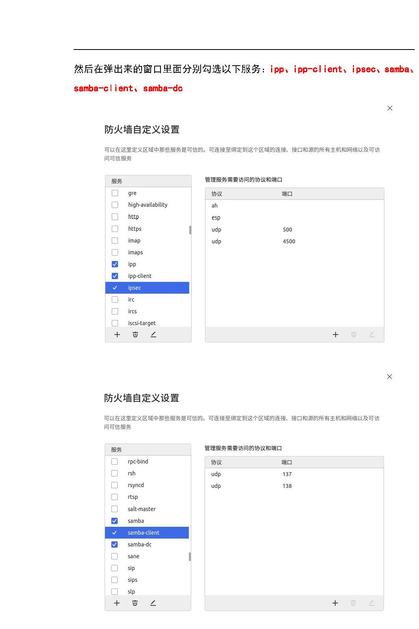Delete protocol entry in the upper dialog's port panel
Image resolution: width=419 pixels, height=629 pixels.
[x=354, y=335]
